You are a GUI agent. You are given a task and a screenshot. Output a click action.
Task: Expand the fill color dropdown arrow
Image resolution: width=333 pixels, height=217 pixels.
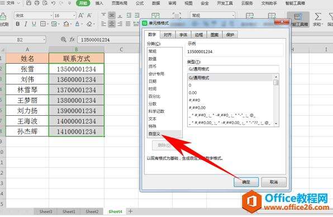tap(71, 24)
